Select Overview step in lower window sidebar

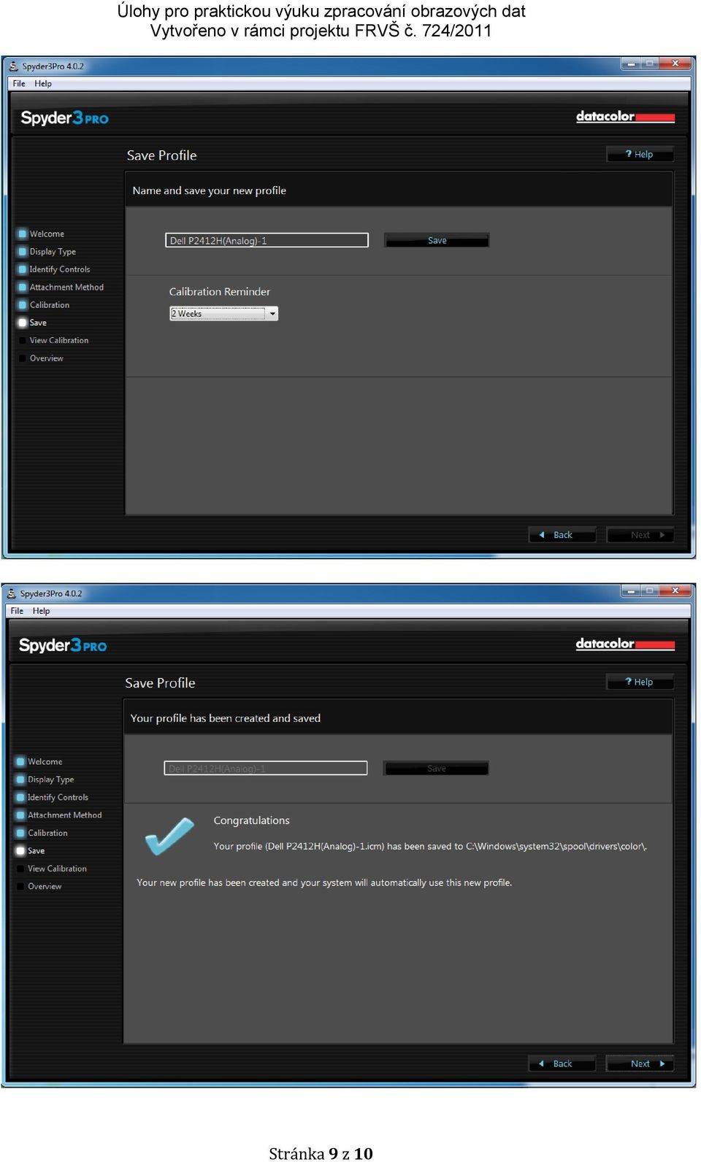39,886
